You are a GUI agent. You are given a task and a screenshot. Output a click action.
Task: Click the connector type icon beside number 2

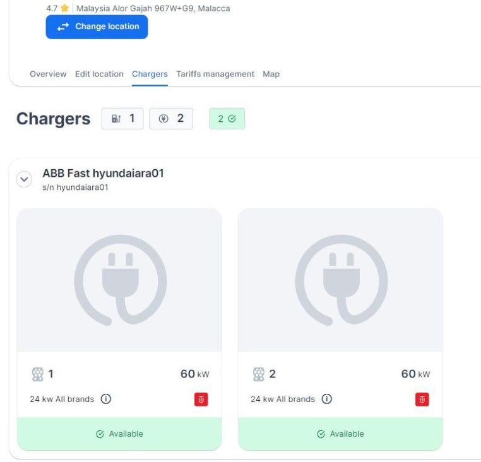click(259, 374)
